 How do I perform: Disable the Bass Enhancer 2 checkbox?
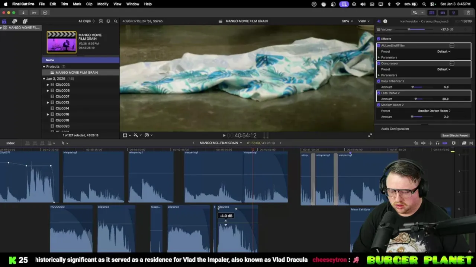coord(379,81)
